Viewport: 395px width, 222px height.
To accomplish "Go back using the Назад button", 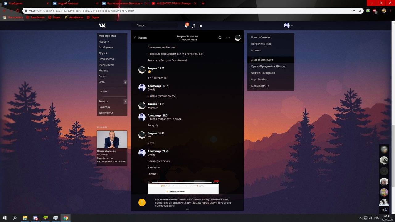I will 140,38.
